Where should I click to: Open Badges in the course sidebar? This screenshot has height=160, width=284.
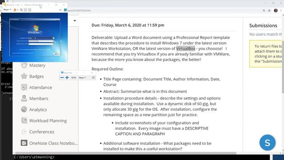point(36,76)
